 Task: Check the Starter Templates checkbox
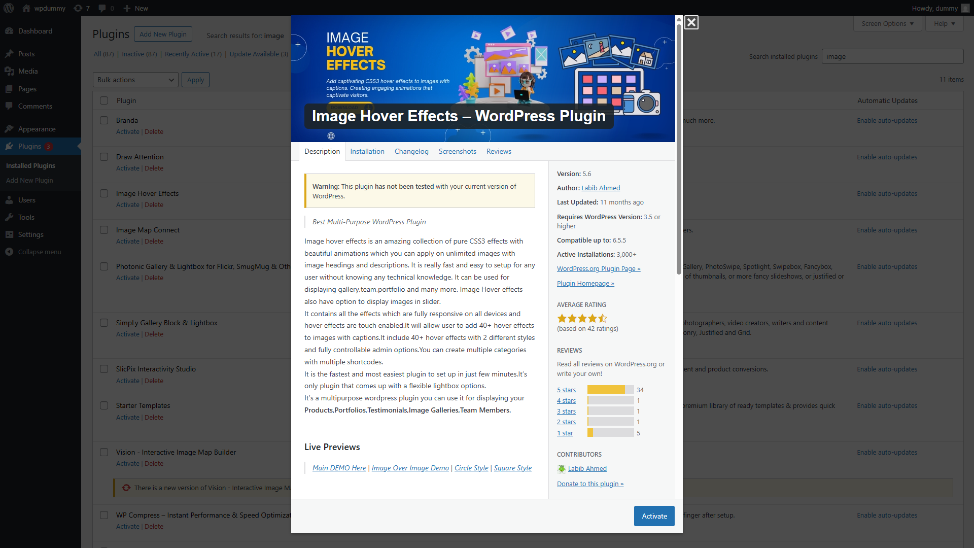click(x=104, y=405)
